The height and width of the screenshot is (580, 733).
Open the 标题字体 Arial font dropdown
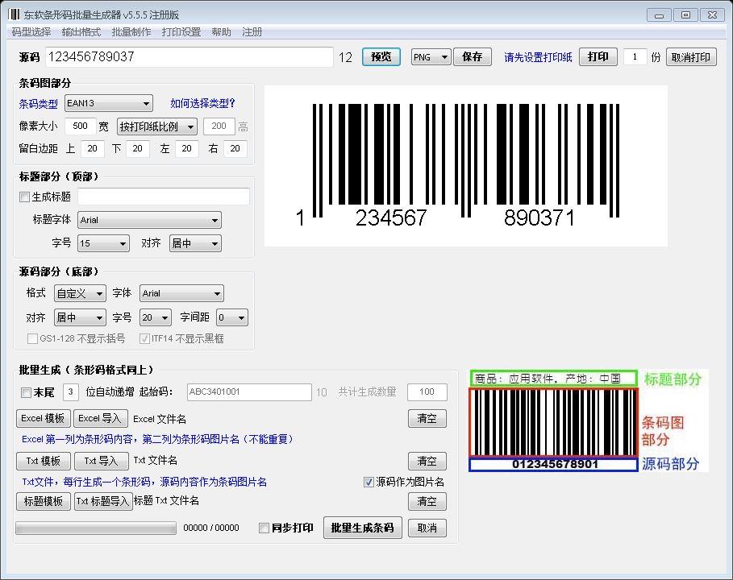point(150,220)
